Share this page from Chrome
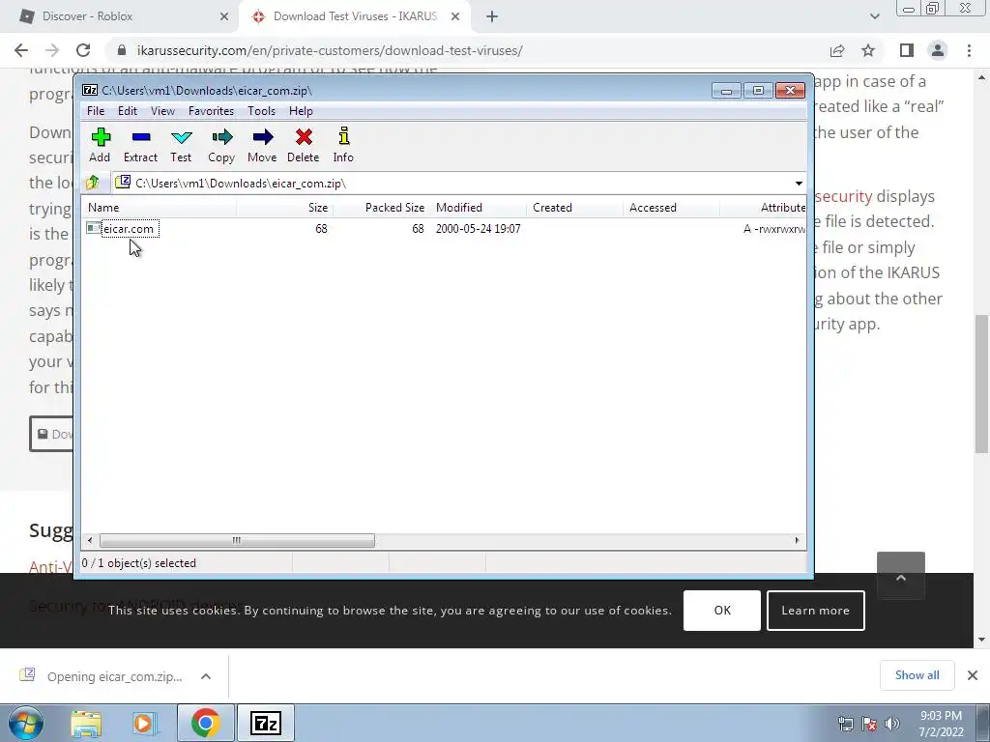The image size is (990, 742). point(837,50)
